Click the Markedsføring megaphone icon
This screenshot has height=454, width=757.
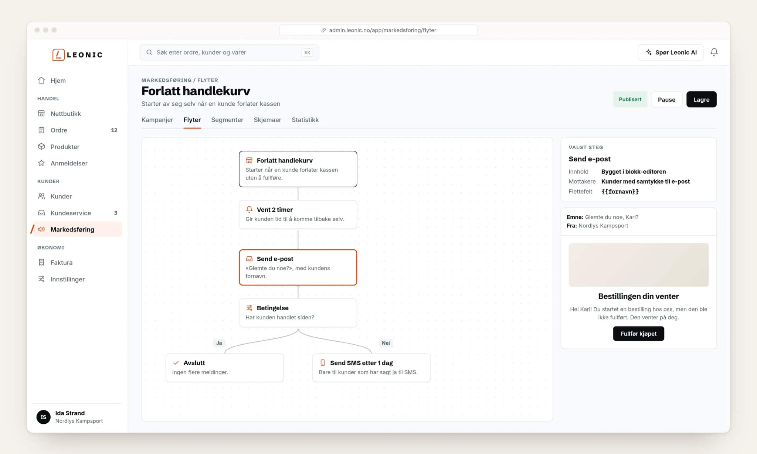tap(41, 229)
